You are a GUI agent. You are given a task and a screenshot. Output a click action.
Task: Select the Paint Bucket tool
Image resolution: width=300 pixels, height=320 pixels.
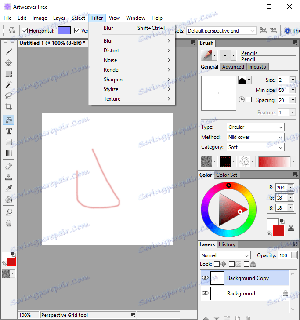[9, 199]
